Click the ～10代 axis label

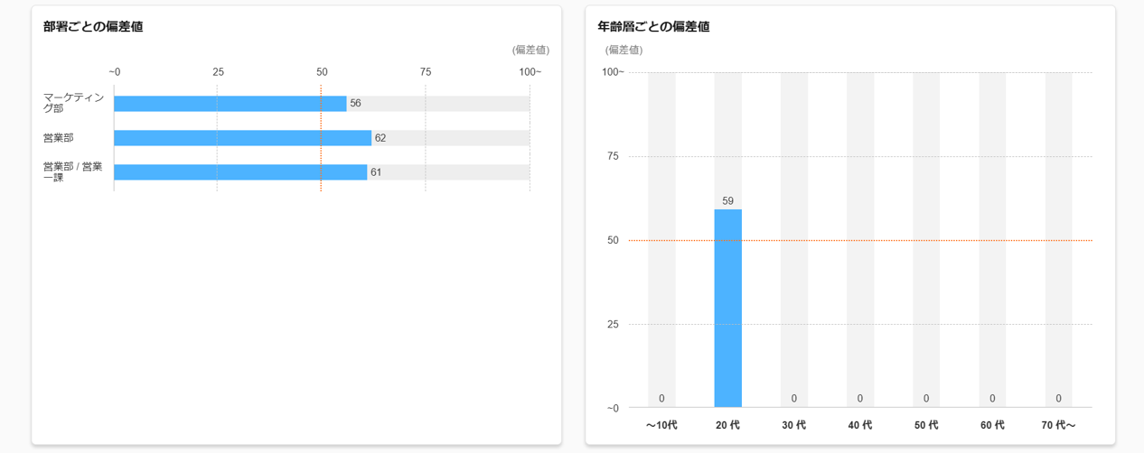661,425
